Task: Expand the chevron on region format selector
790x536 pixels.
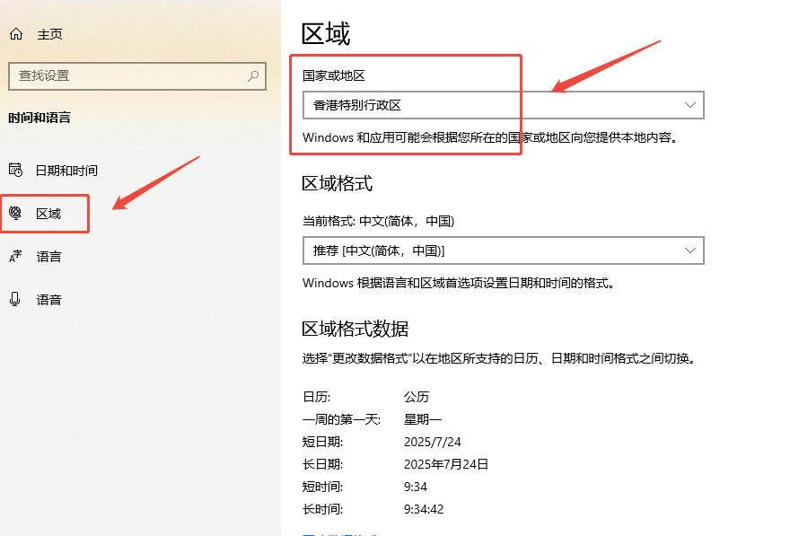Action: 690,250
